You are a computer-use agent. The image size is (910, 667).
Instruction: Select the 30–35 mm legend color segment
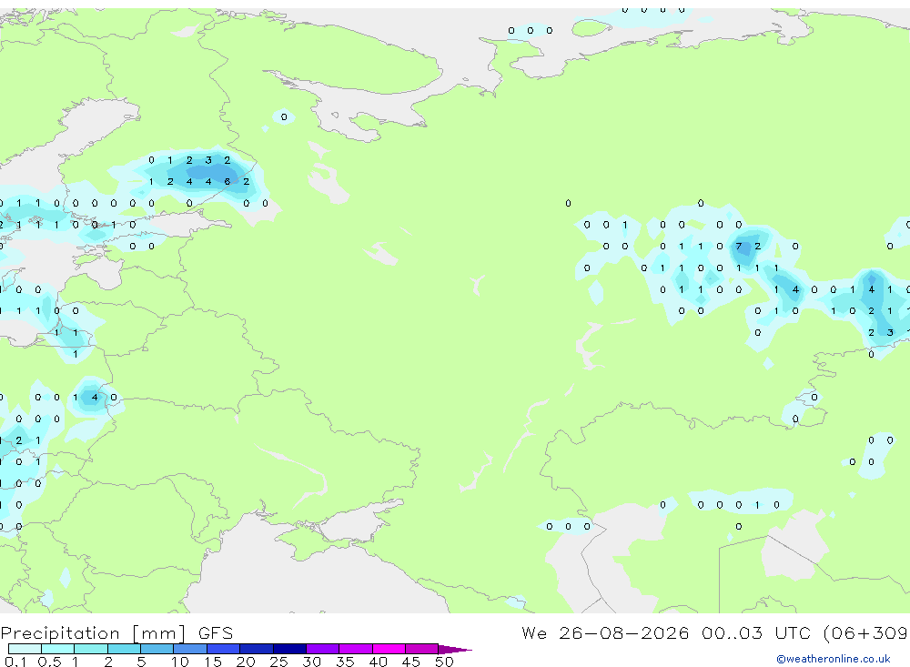(323, 649)
